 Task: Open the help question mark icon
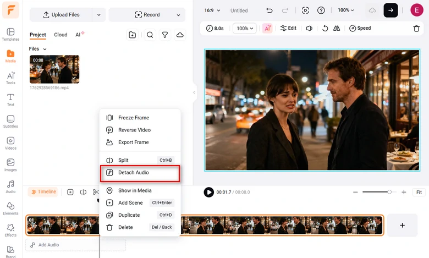[321, 10]
